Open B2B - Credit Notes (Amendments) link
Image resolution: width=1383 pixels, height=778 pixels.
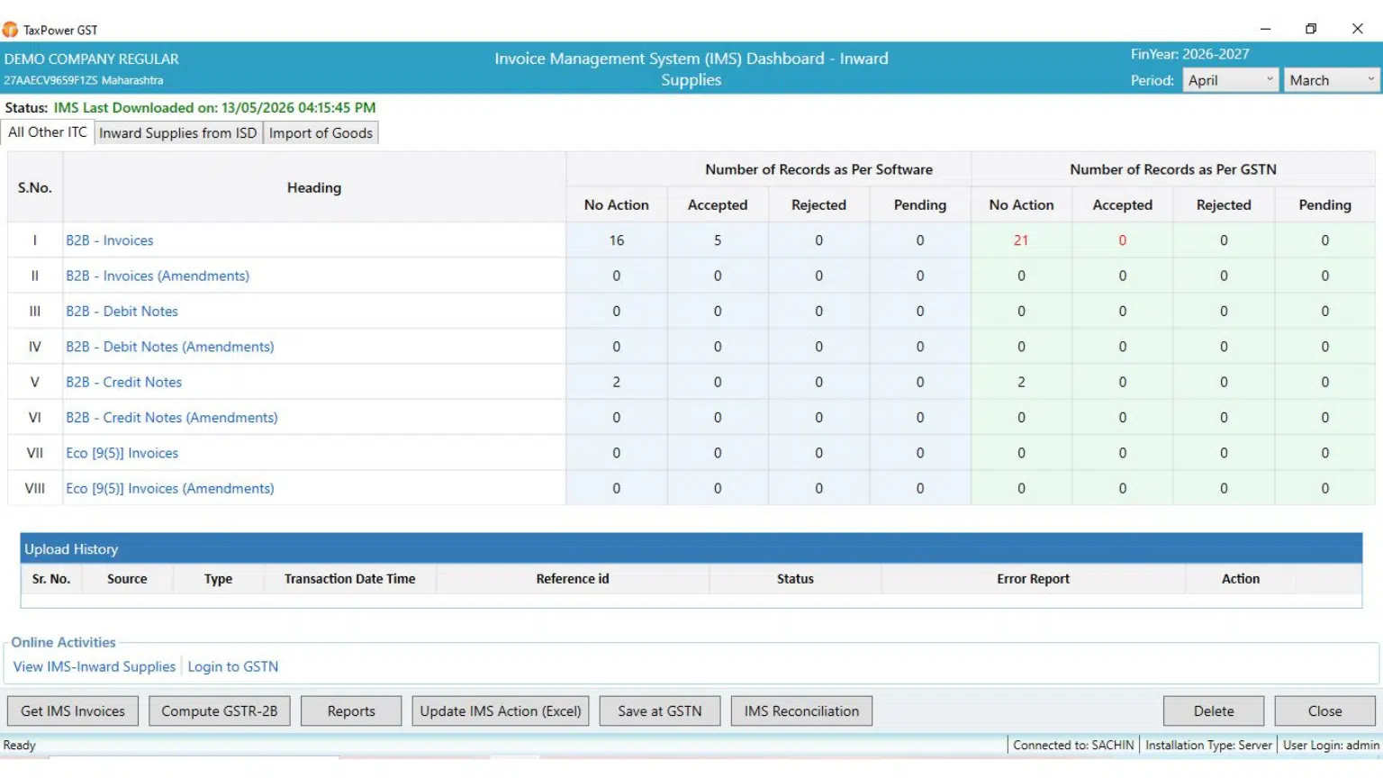(x=172, y=418)
